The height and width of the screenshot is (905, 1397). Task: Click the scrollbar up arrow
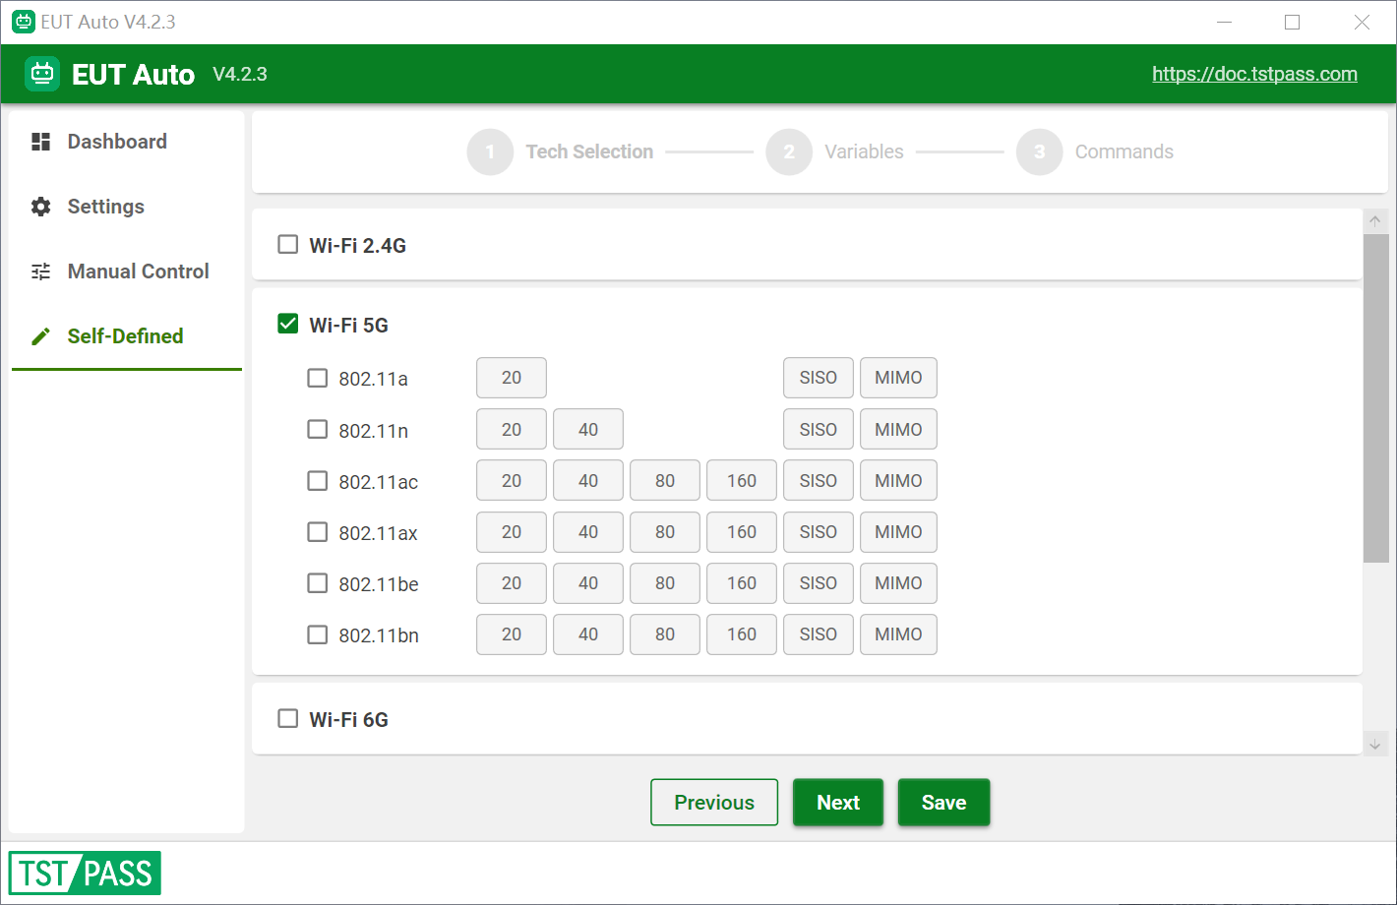(x=1375, y=221)
